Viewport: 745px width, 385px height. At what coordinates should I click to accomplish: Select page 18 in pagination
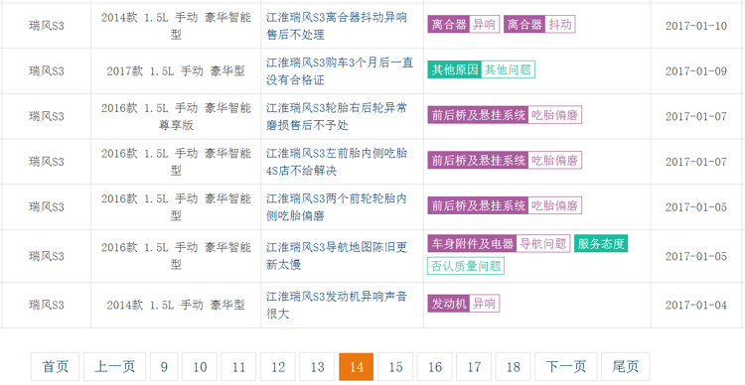pos(513,366)
